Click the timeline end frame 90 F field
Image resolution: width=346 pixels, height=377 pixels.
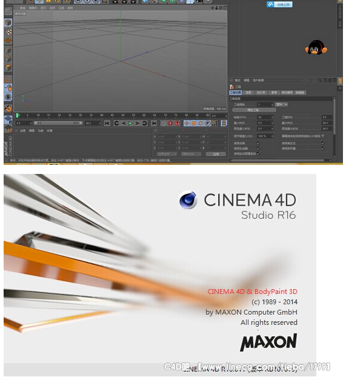93,123
